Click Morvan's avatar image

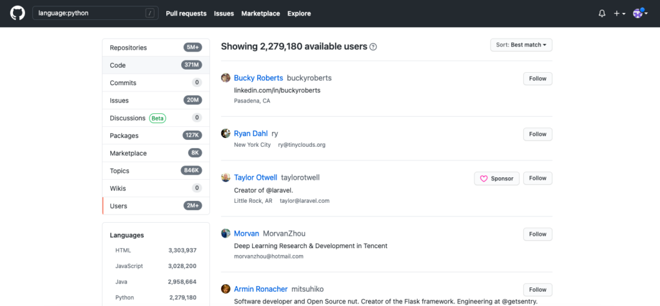[x=226, y=233]
